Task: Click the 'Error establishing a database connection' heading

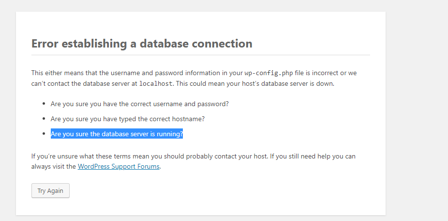Action: coord(142,44)
